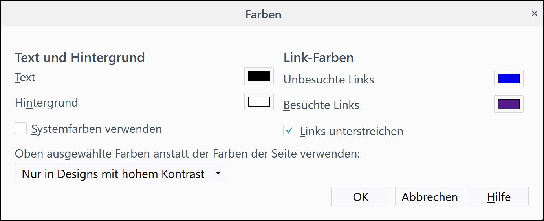Click the "Text" label
Screen dimensions: 544x221
[x=25, y=78]
